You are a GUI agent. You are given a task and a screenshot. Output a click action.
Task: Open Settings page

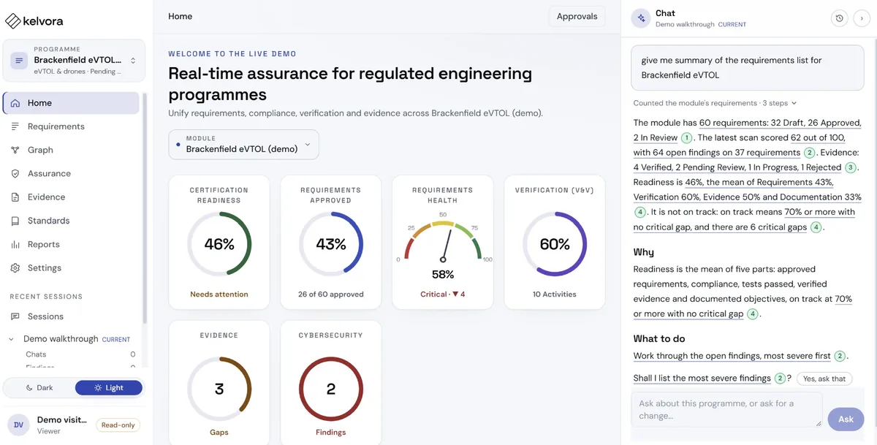(71, 268)
